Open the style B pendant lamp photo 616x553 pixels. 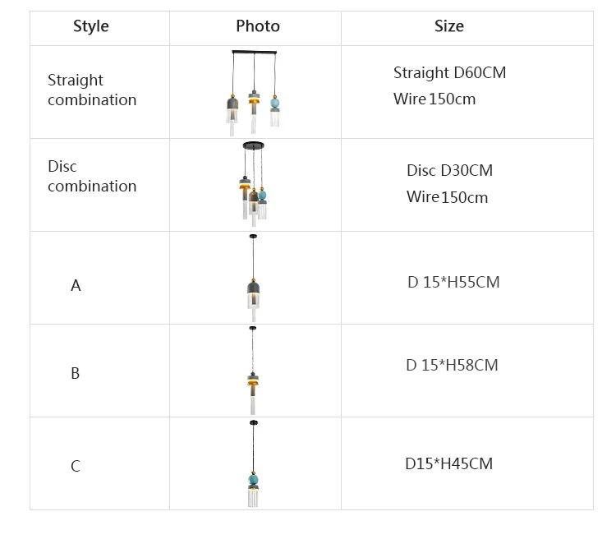click(253, 374)
